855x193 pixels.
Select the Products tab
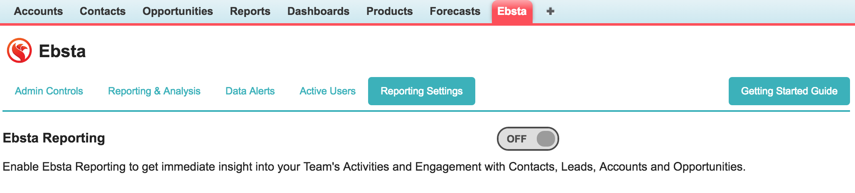(389, 11)
